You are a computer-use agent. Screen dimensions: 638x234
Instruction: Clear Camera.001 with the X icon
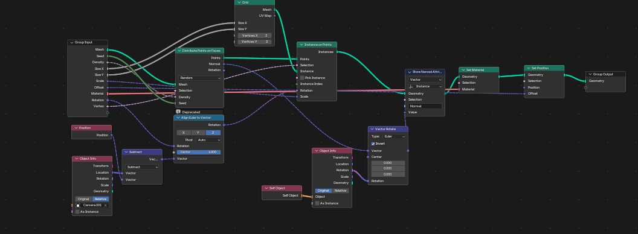tap(105, 205)
